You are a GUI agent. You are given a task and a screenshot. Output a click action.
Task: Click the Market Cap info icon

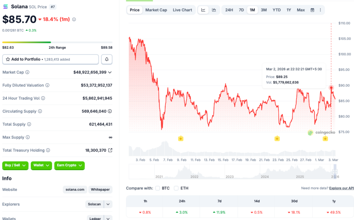coord(27,72)
